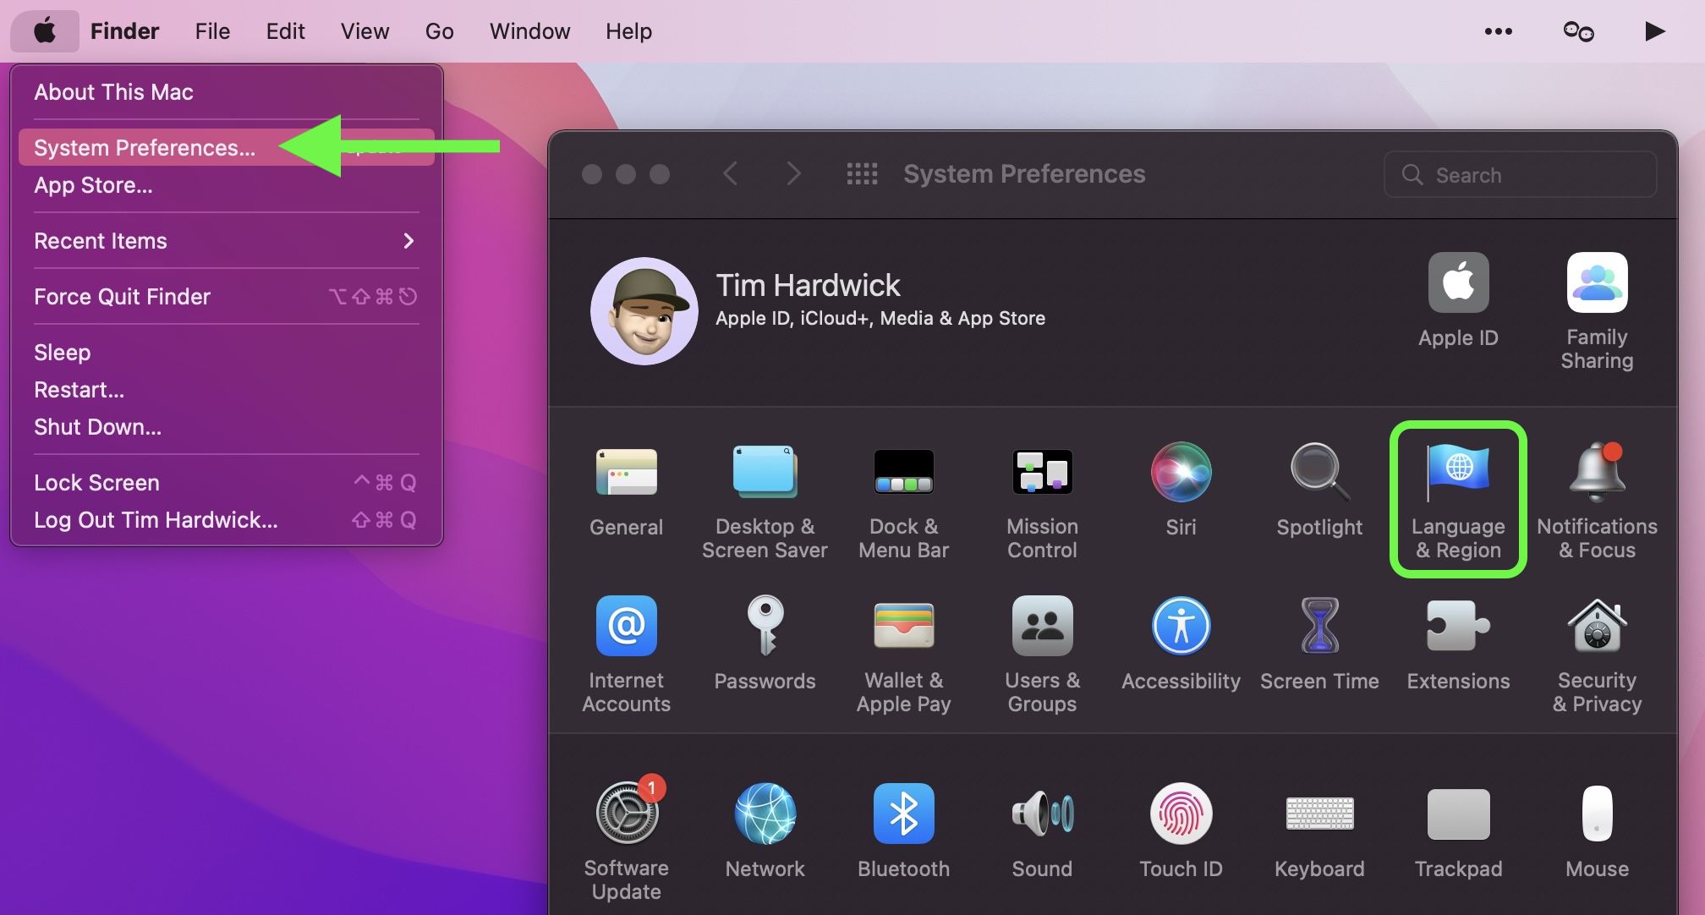Screen dimensions: 1705x915
Task: Click the three-dots menu bar icon
Action: (1498, 31)
